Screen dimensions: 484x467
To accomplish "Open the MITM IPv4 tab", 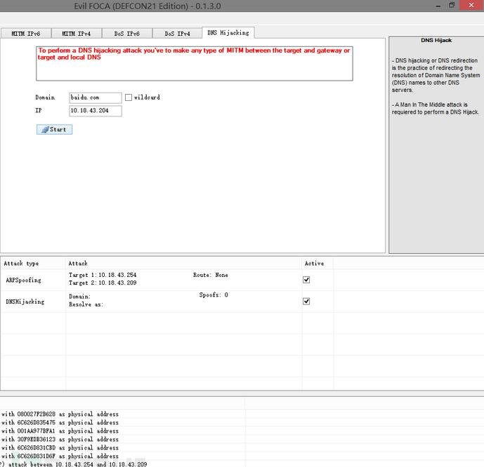I will click(x=77, y=33).
